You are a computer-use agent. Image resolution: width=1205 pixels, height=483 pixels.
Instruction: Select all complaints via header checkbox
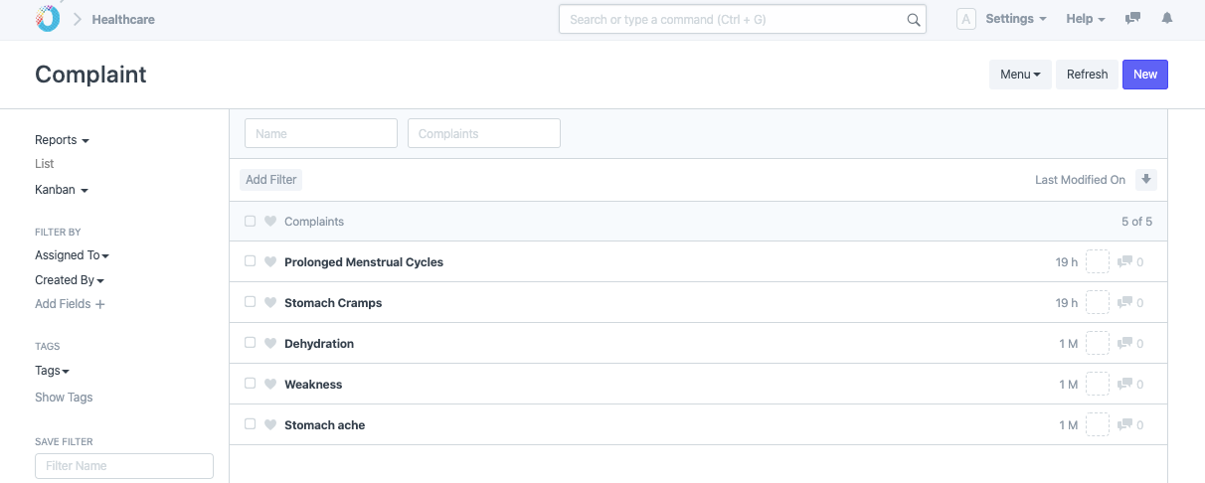[x=251, y=222]
